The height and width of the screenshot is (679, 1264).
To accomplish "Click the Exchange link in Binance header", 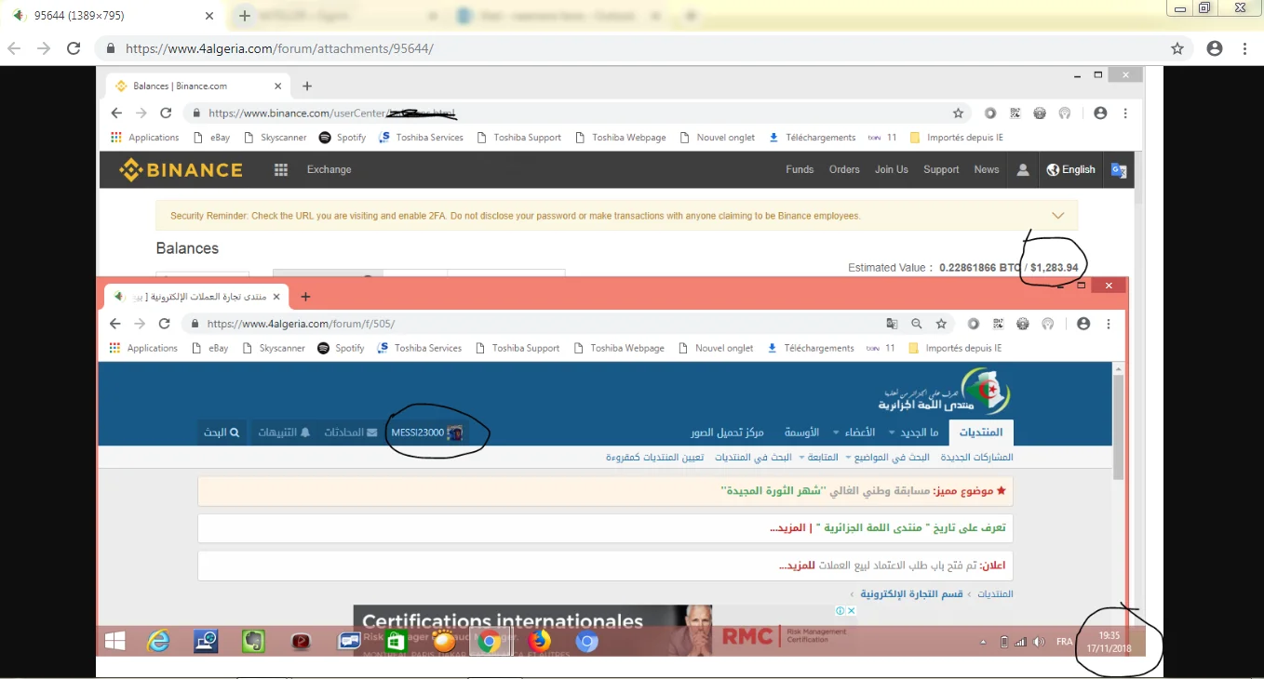I will (329, 169).
